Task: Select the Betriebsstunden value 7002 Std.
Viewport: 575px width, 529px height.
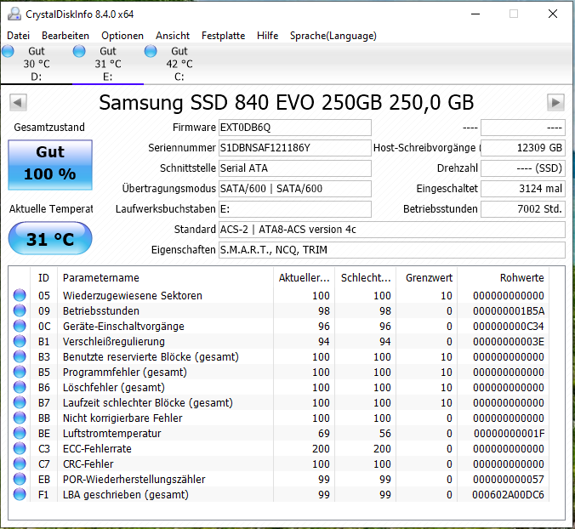Action: point(523,209)
